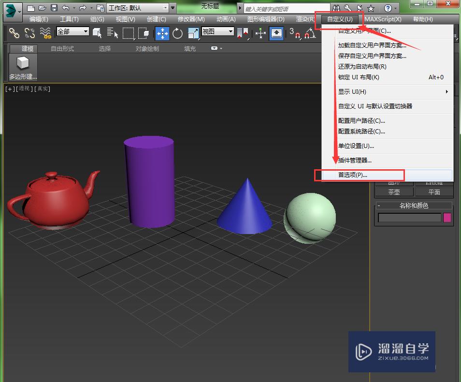Select 首选项(P)... from the Customize menu

(x=353, y=175)
